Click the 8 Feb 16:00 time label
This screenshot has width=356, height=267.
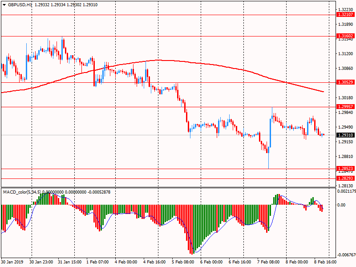point(325,262)
